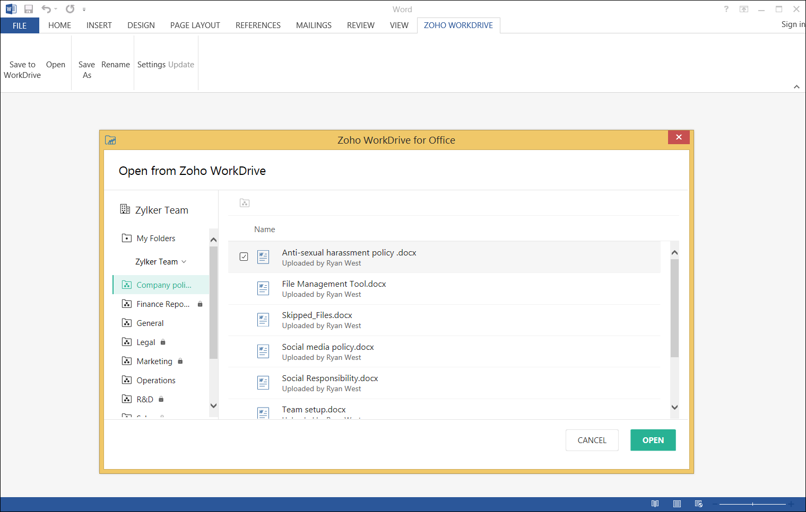Click the Undo arrow icon
Viewport: 806px width, 512px height.
(46, 9)
